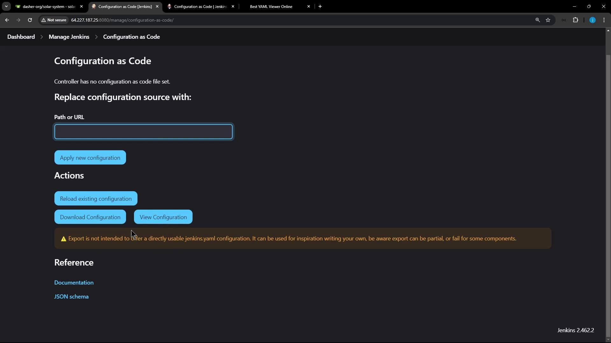Switch to dasher-org/solar-system tab
The height and width of the screenshot is (343, 611).
(x=48, y=6)
